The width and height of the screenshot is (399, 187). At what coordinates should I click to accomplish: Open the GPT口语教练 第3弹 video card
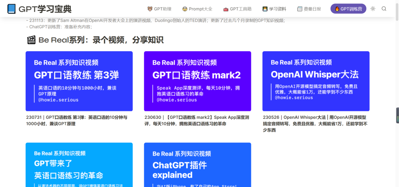pyautogui.click(x=79, y=81)
